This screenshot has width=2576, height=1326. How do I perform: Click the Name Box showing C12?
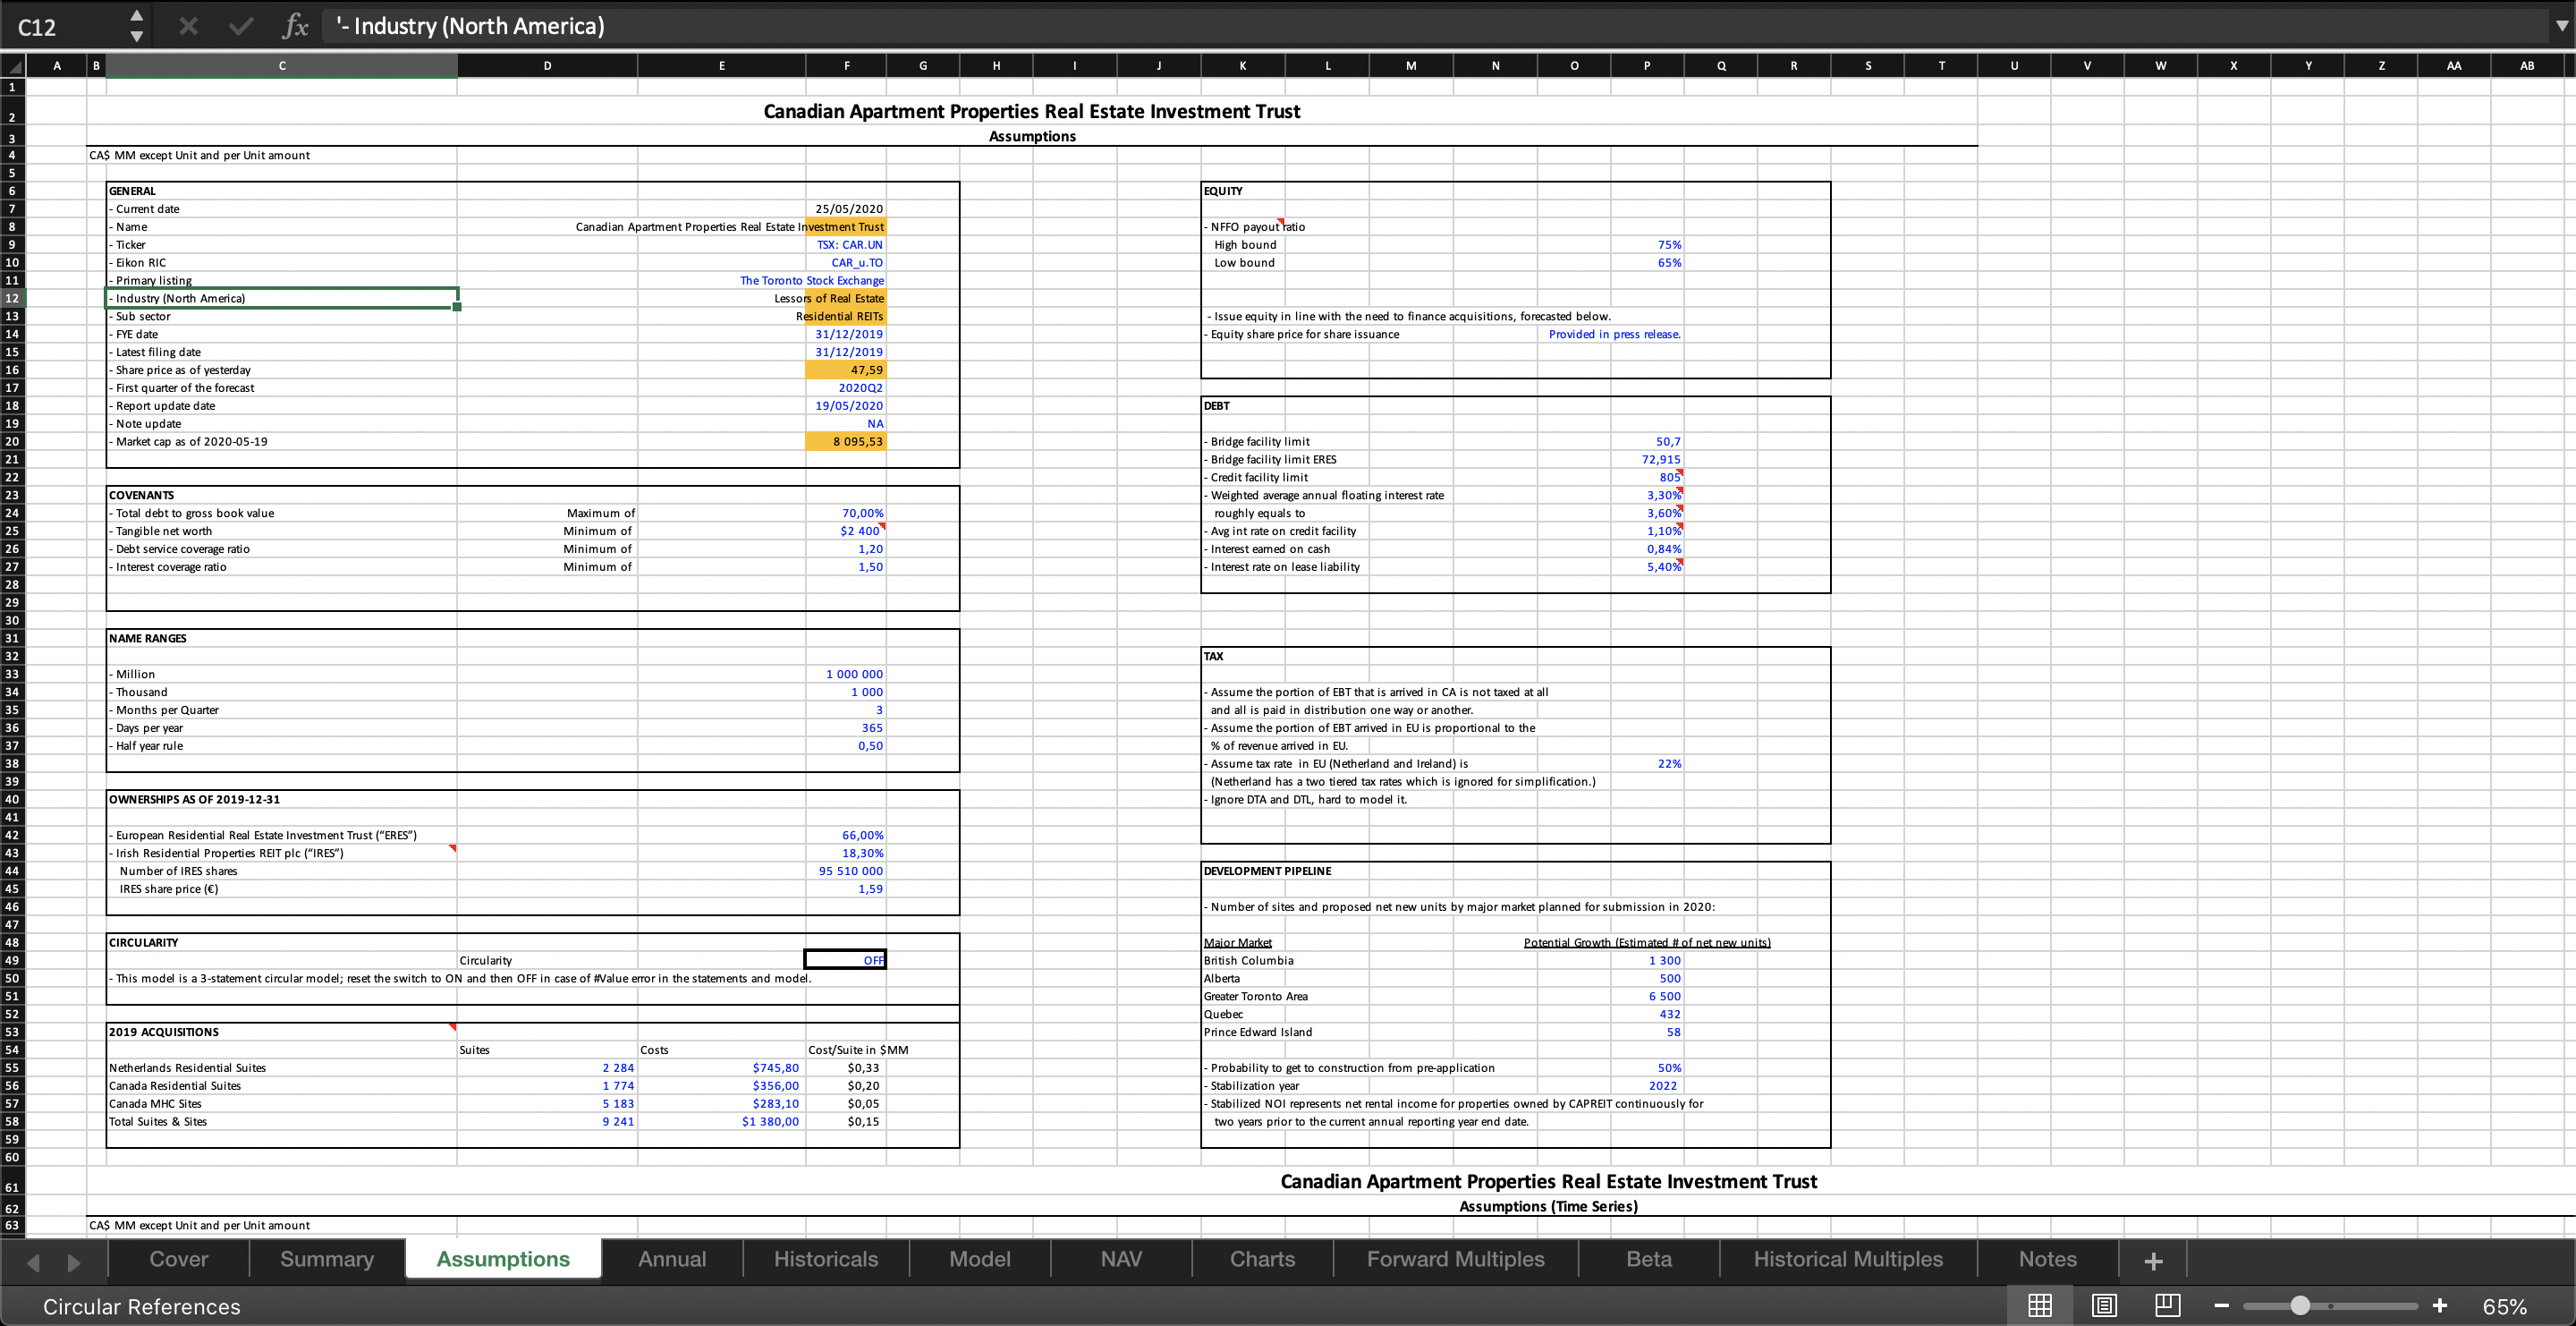tap(65, 26)
